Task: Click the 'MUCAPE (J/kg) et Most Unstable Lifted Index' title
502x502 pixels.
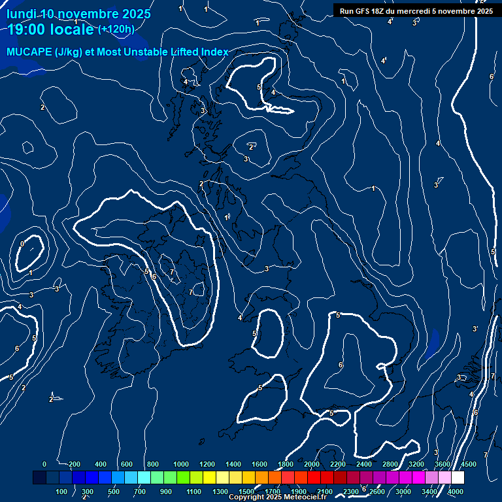Action: [118, 52]
